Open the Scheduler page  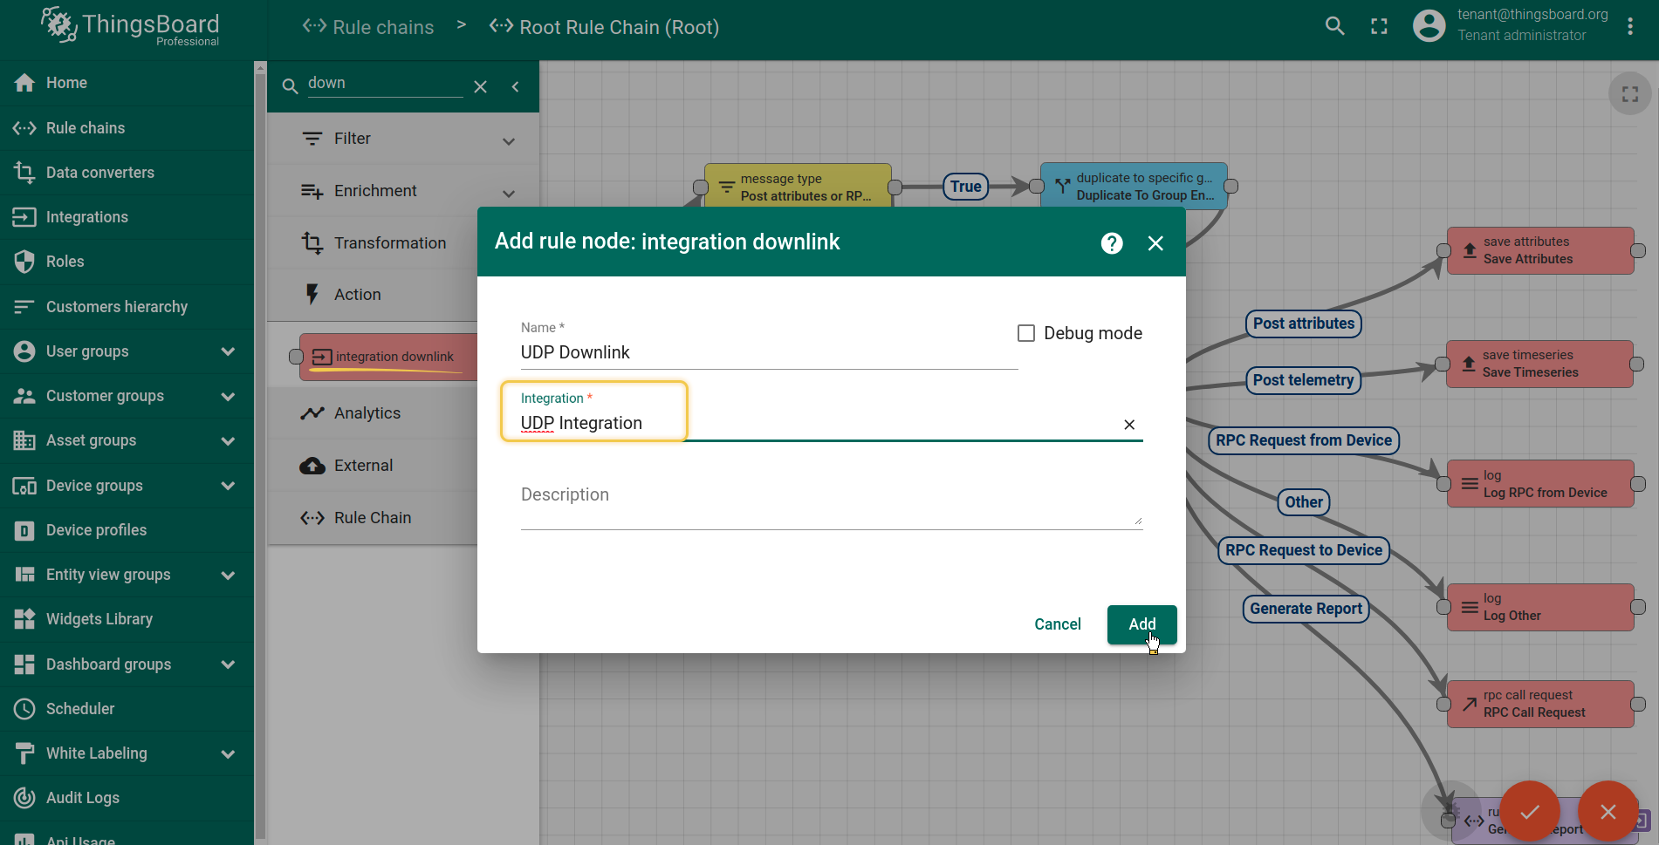(79, 708)
